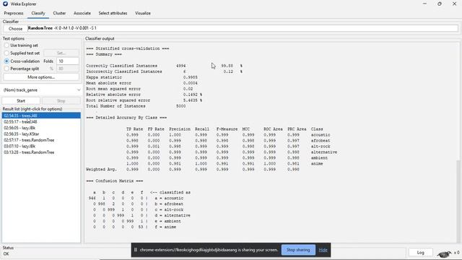Click the Folds input field
Viewport: 462px width, 260px height.
point(67,61)
